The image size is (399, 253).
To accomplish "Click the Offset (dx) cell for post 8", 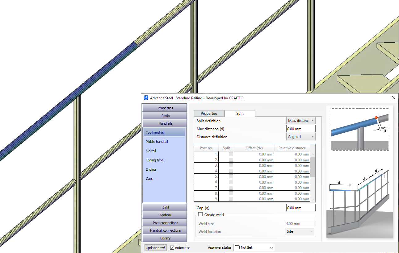I will tap(254, 193).
